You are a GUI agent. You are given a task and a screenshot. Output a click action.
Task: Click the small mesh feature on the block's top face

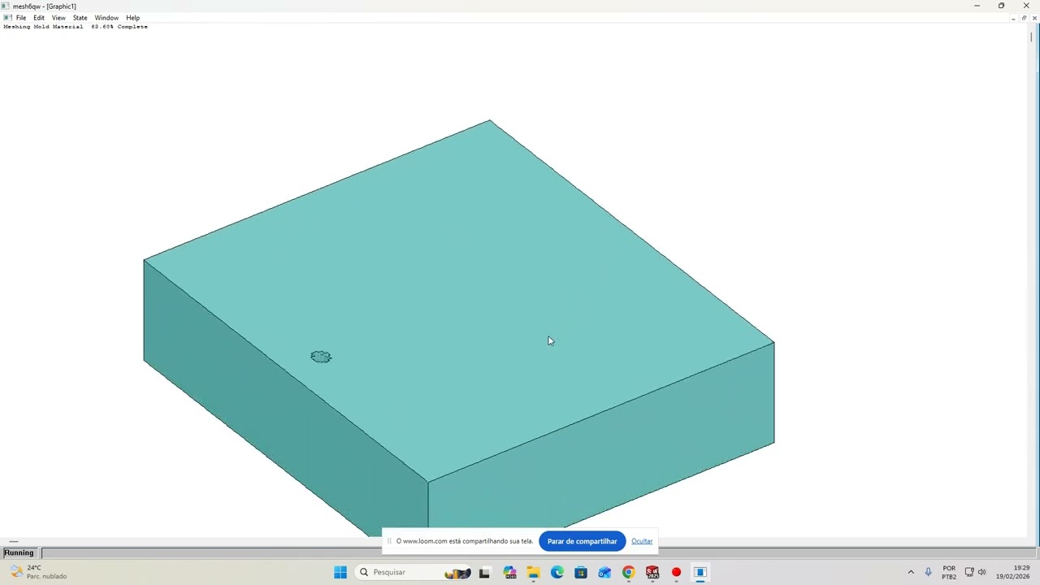[x=321, y=357]
